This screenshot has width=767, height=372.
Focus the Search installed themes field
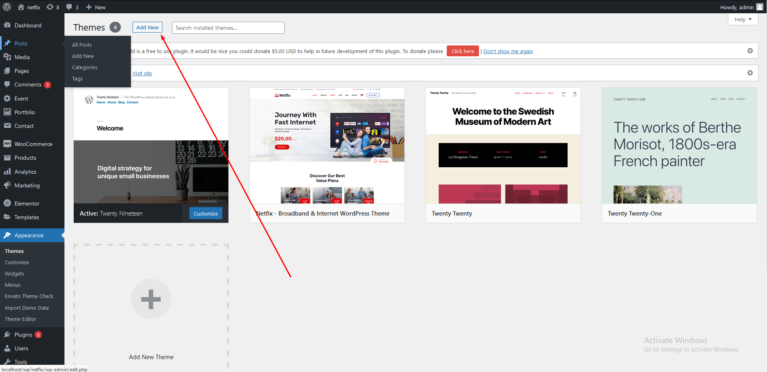(x=228, y=28)
